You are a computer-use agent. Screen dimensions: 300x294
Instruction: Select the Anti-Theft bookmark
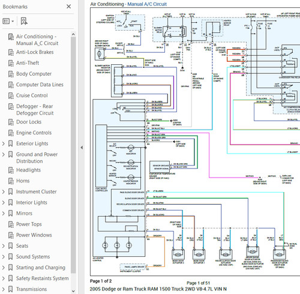(x=28, y=63)
